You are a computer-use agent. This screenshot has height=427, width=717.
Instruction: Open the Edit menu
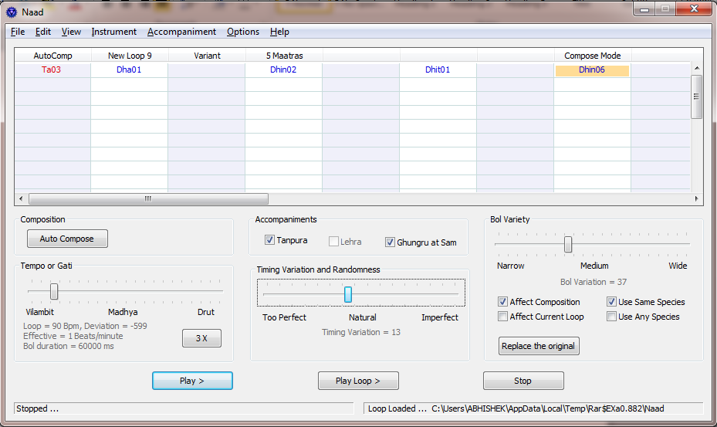click(x=43, y=32)
